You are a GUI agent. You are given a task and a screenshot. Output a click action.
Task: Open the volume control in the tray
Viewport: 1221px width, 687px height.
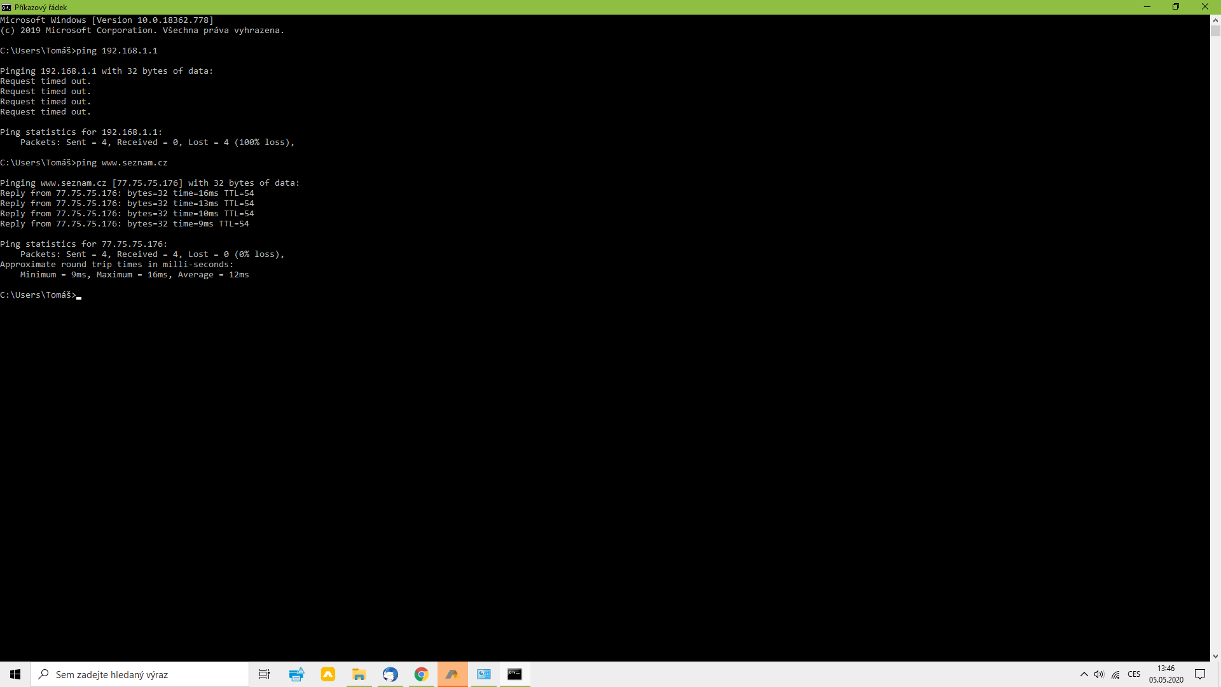pyautogui.click(x=1099, y=674)
